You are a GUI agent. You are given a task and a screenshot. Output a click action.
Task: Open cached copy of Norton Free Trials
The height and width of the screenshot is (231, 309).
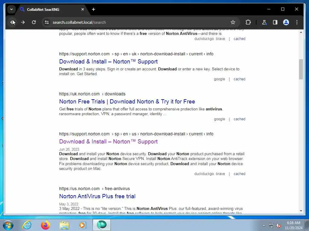(239, 119)
